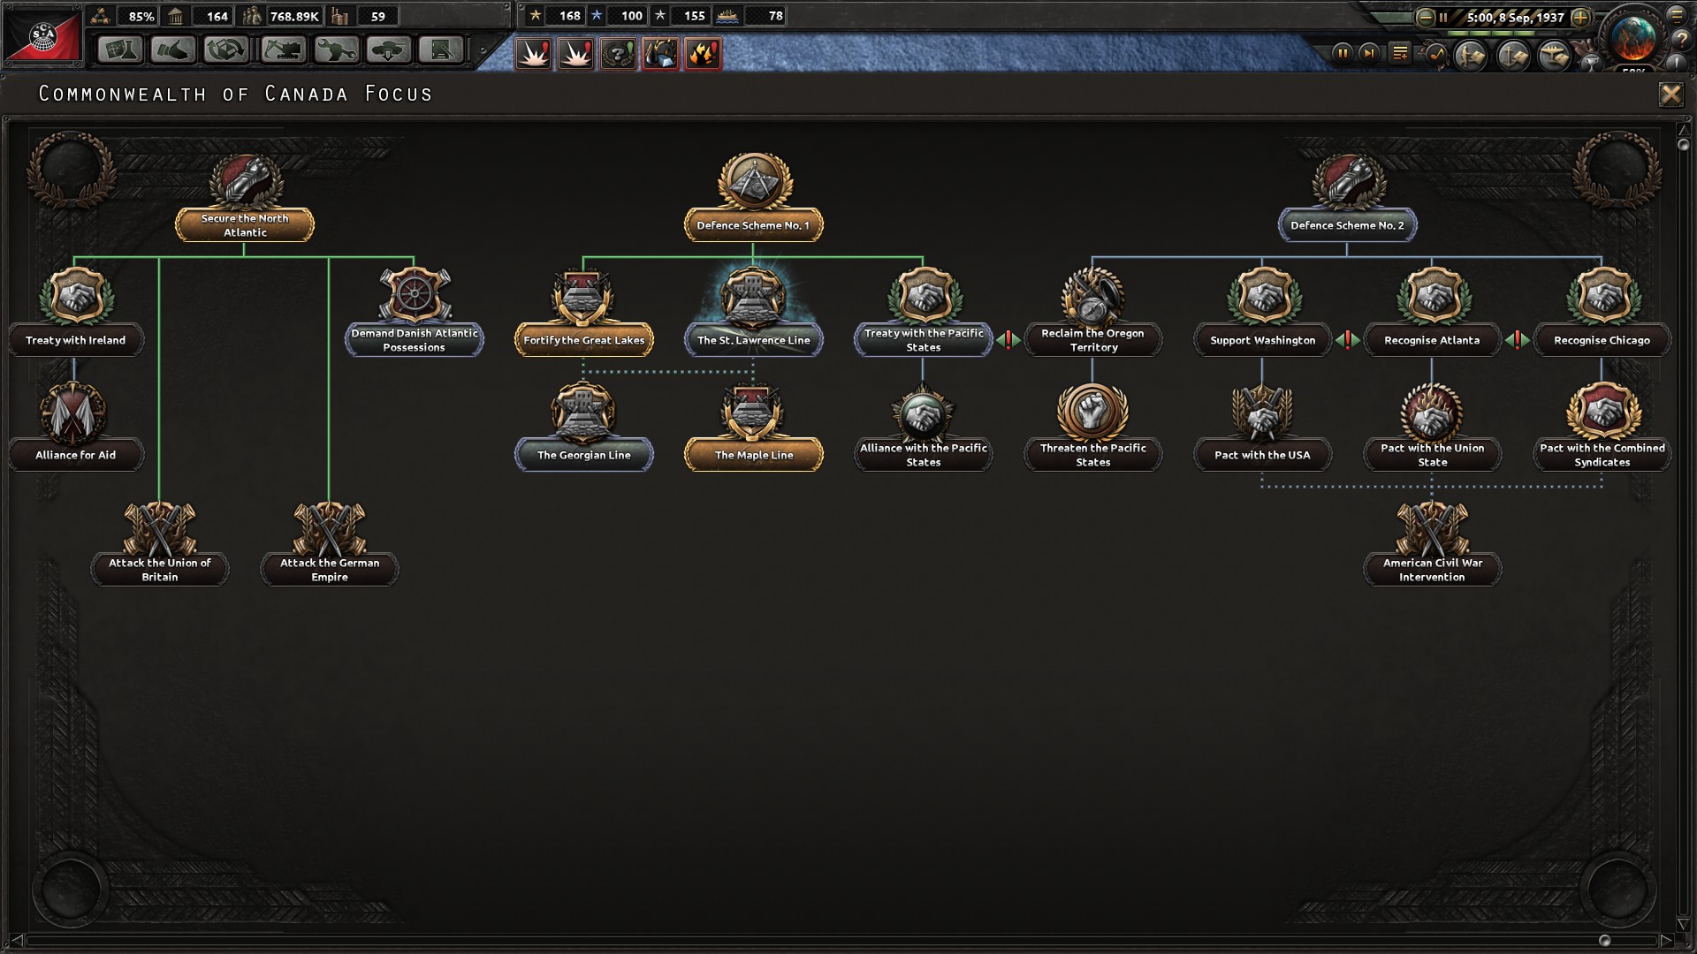Screen dimensions: 1697x954
Task: Click the burning flames alert icon
Action: click(704, 54)
